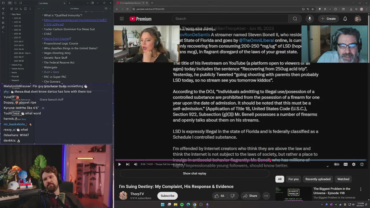This screenshot has height=208, width=370.
Task: Collapse the Daily News folder
Action: (x=16, y=14)
